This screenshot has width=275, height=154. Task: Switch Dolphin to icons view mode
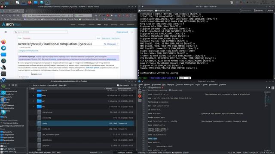[x=9, y=85]
